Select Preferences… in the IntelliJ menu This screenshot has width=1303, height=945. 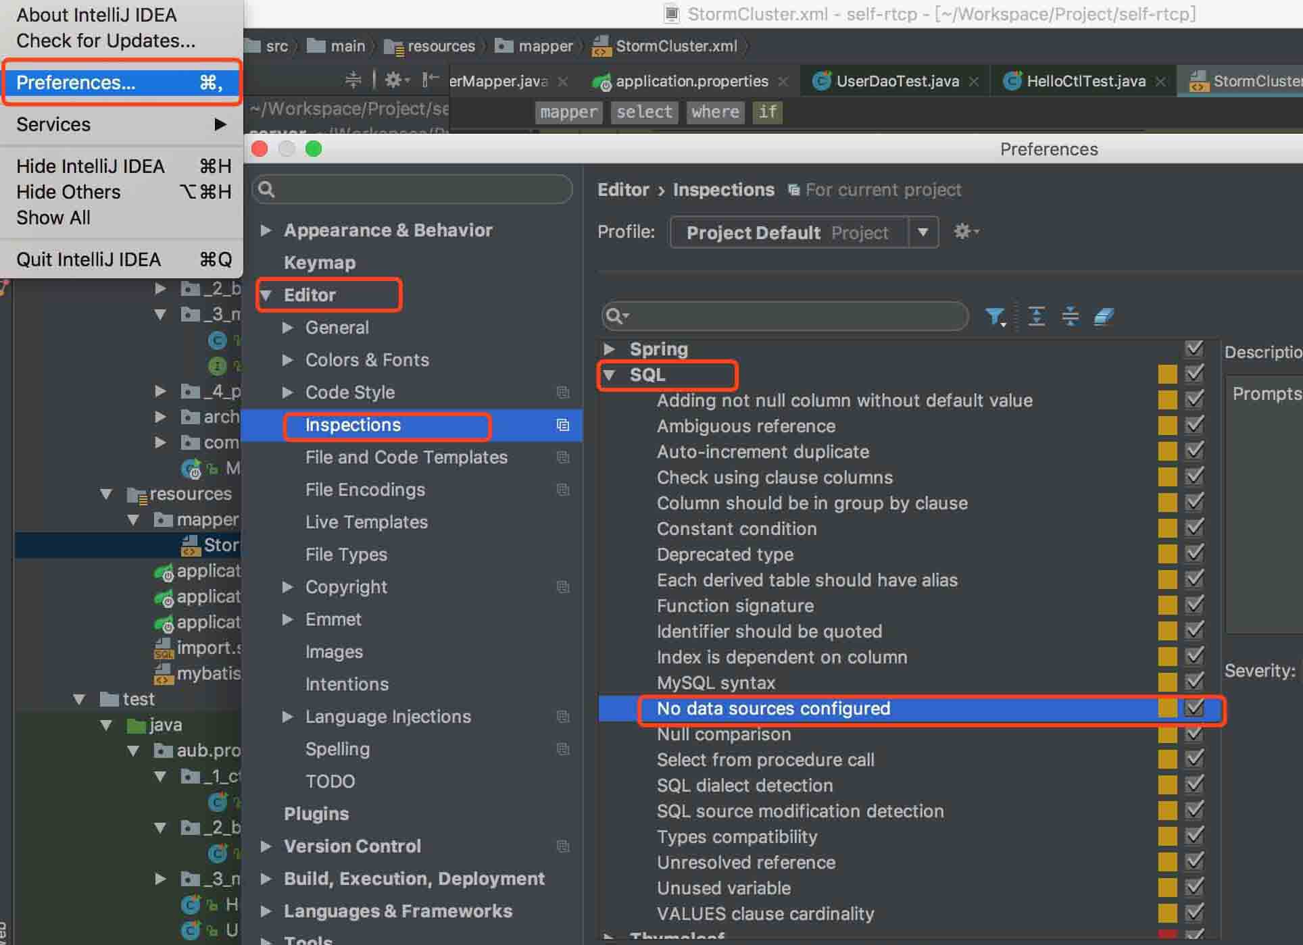coord(76,82)
